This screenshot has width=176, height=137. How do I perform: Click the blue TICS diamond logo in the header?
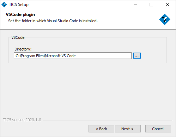tap(165, 19)
